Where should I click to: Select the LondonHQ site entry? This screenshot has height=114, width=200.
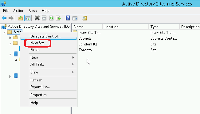[88, 44]
